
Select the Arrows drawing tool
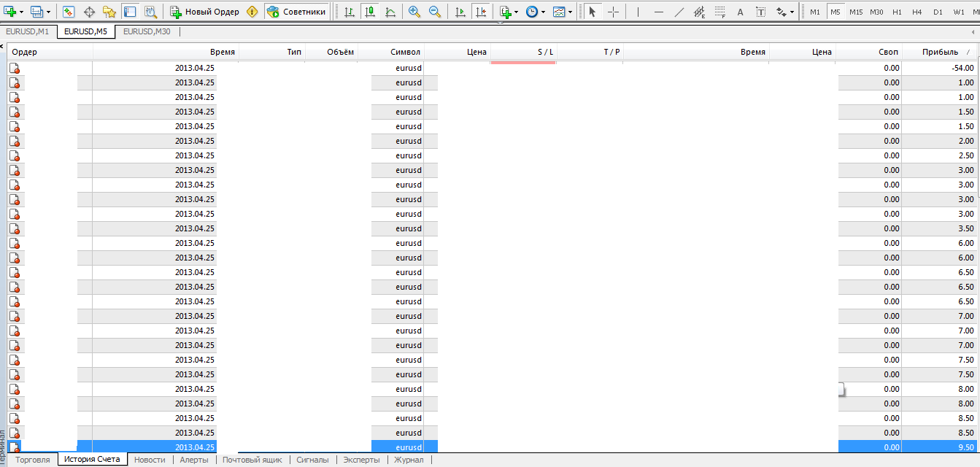(x=782, y=12)
